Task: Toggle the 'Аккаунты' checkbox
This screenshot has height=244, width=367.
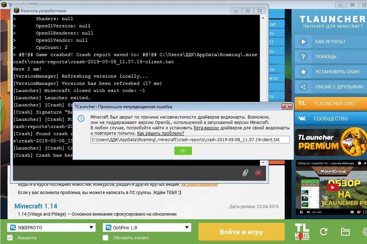Action: tap(10, 238)
